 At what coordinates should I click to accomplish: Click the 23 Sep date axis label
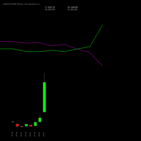(21, 134)
